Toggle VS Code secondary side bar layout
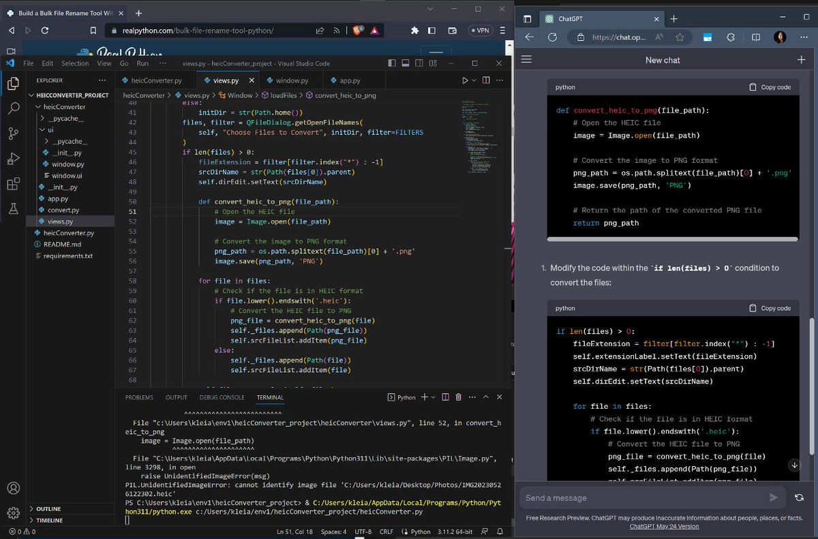818x539 pixels. coord(418,63)
